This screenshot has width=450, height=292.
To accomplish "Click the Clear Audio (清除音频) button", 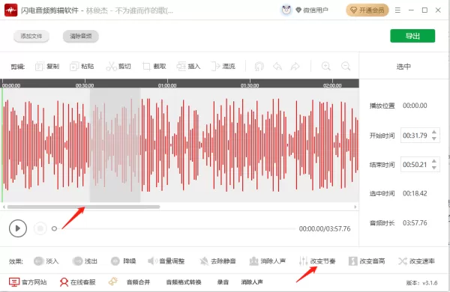I will 81,36.
